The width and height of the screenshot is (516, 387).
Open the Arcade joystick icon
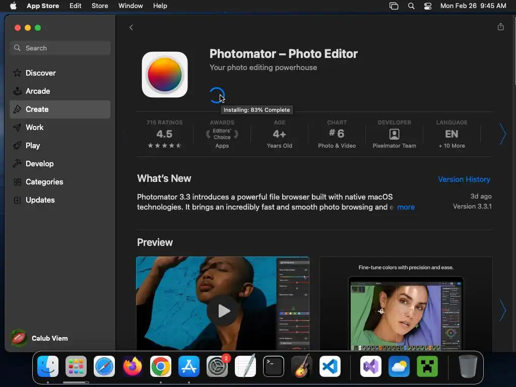click(17, 91)
